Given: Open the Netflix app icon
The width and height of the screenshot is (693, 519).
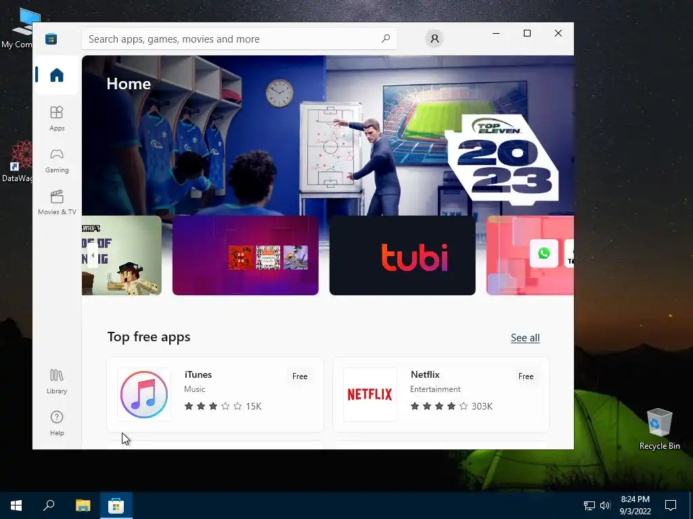Looking at the screenshot, I should click(370, 395).
